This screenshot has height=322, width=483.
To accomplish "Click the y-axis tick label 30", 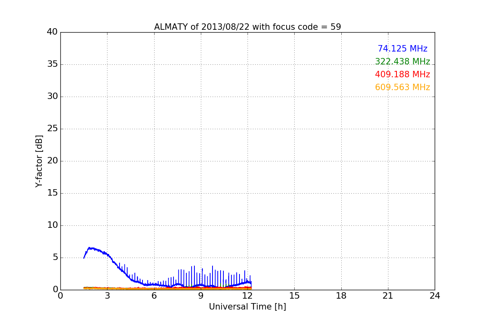I will coord(52,97).
